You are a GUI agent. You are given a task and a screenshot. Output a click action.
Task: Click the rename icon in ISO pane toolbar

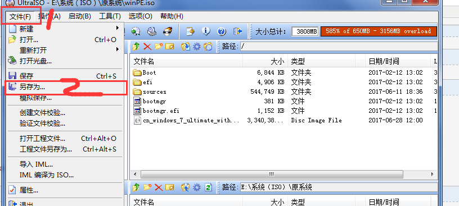pyautogui.click(x=170, y=47)
